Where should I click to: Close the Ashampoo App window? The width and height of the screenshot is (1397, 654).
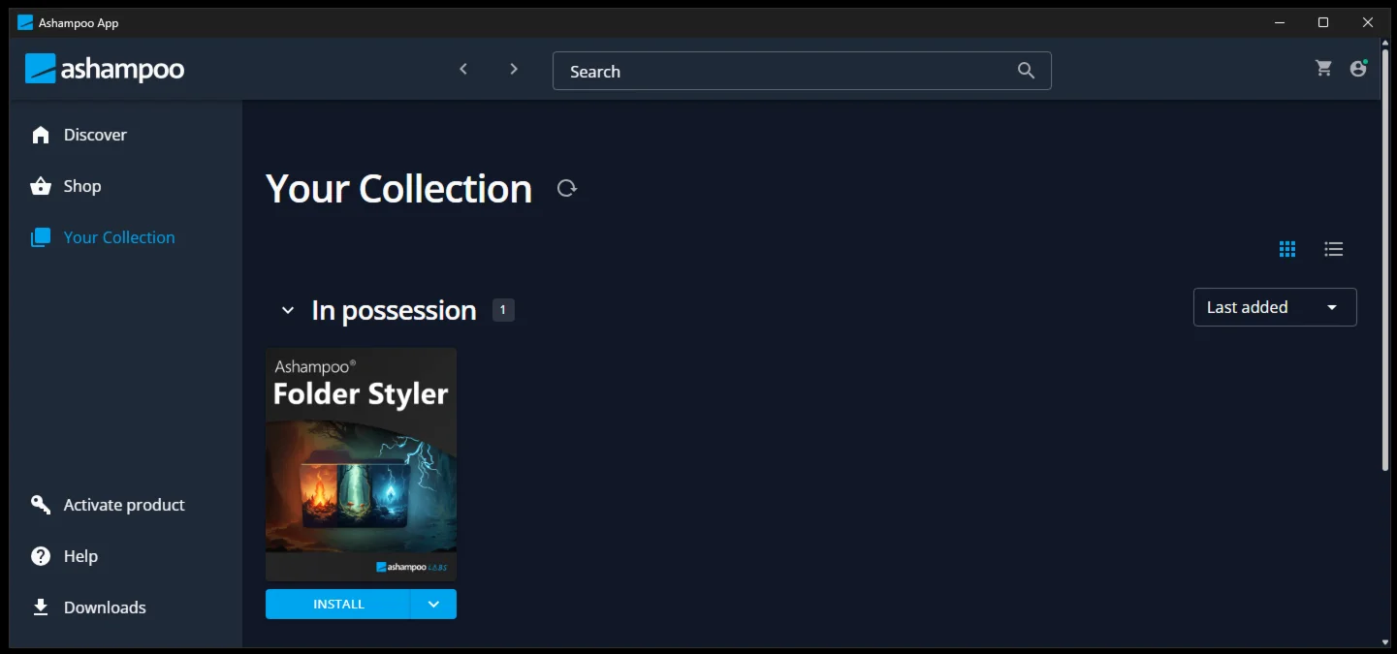(1368, 22)
